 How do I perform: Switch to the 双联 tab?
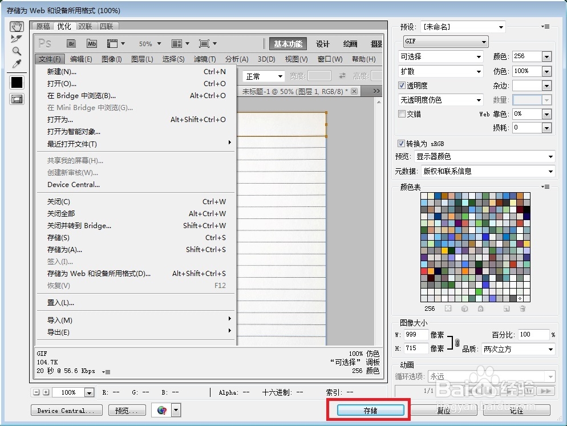coord(86,26)
